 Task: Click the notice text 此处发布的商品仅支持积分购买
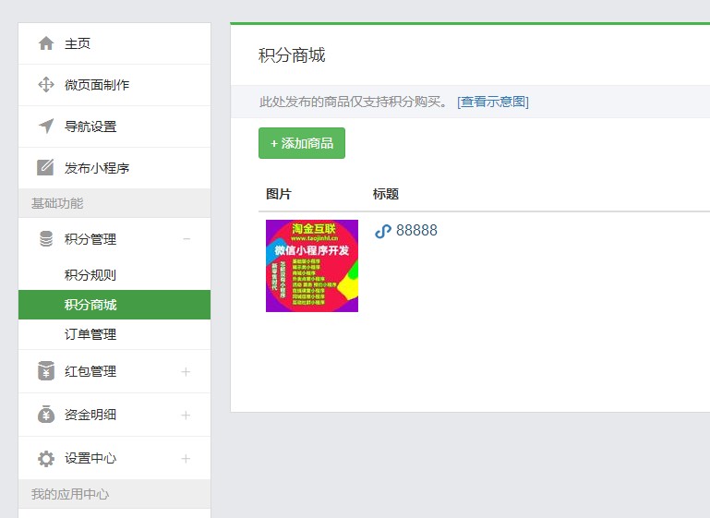point(354,102)
